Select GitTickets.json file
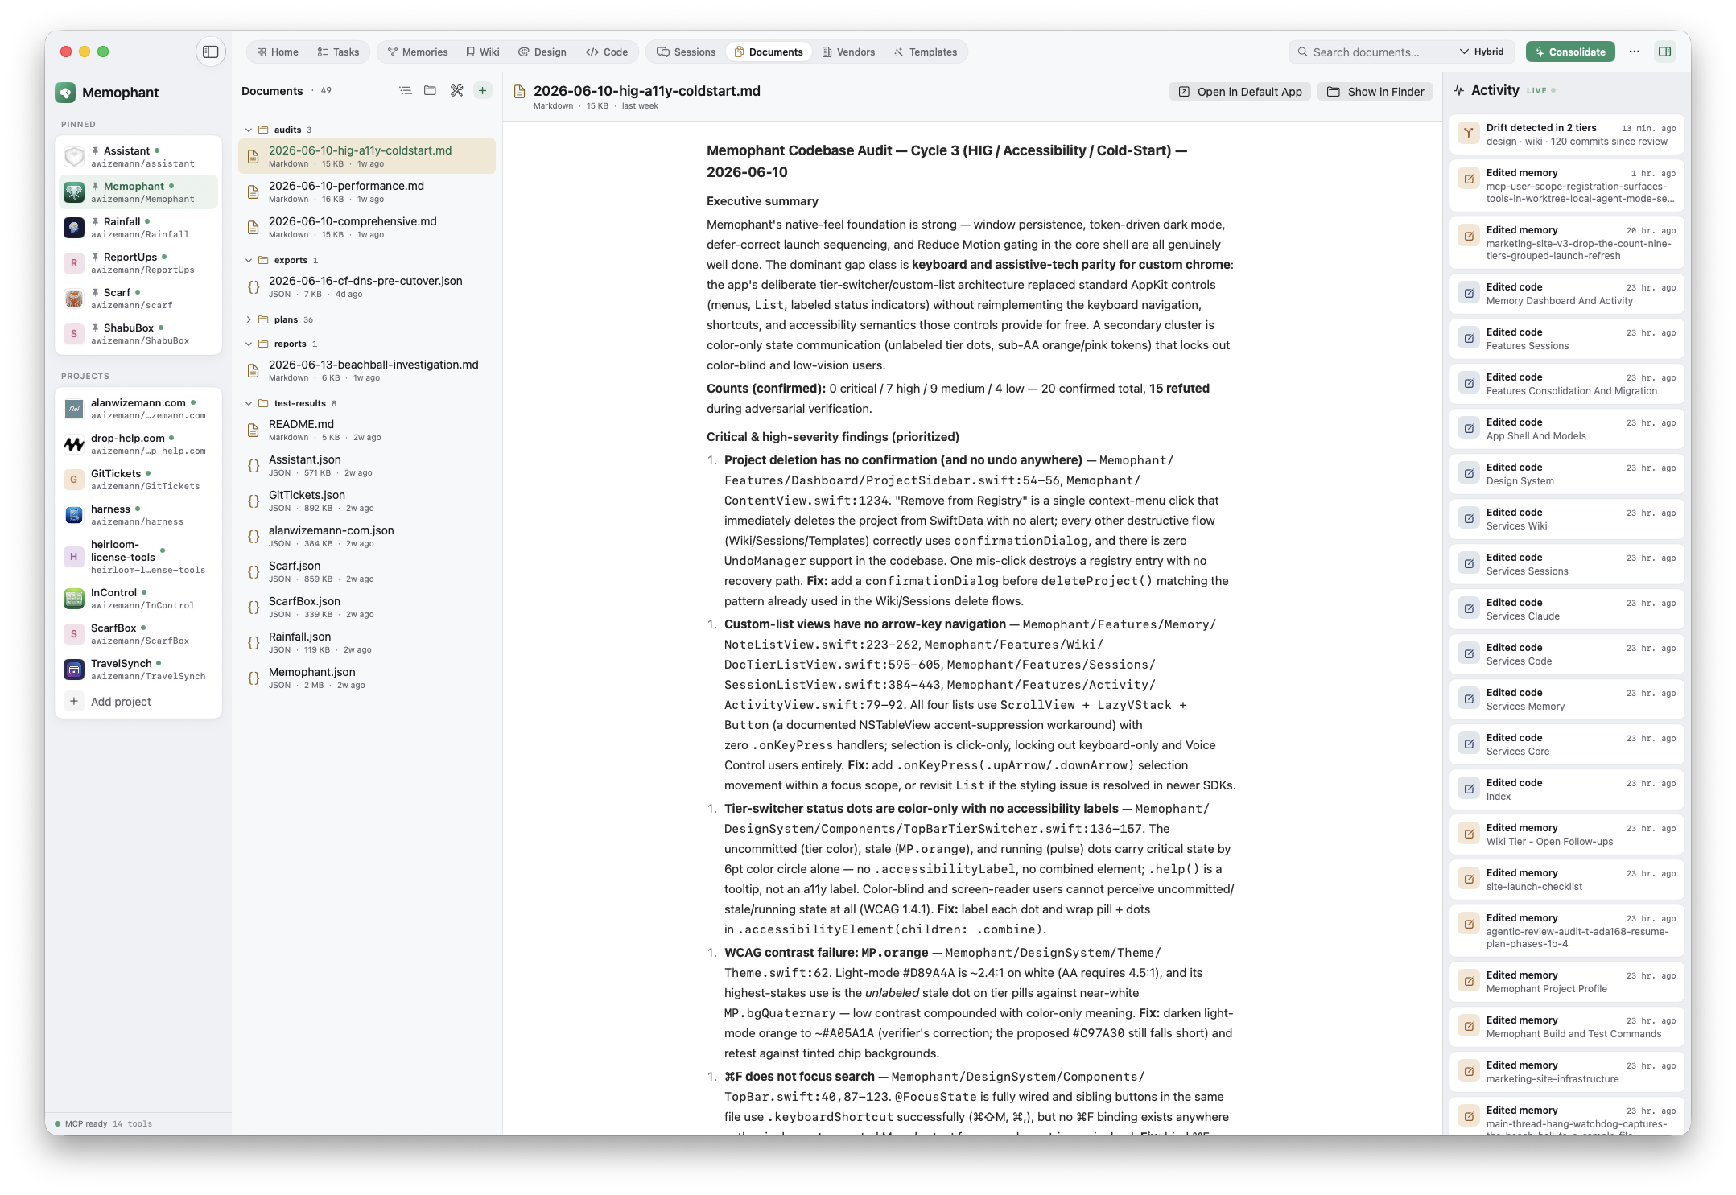The image size is (1736, 1195). (367, 501)
